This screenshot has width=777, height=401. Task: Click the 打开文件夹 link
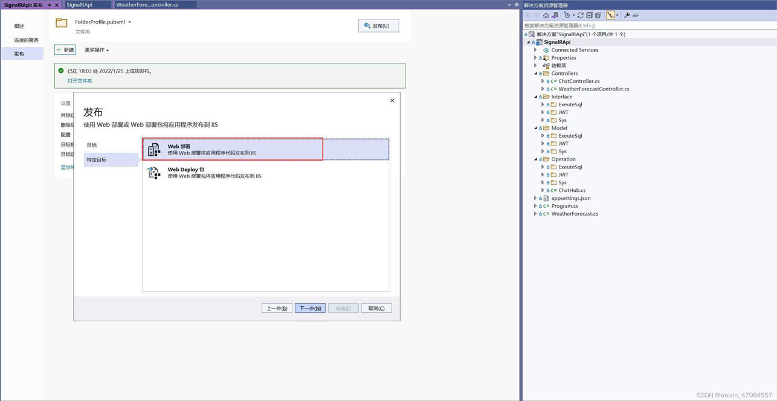(80, 81)
